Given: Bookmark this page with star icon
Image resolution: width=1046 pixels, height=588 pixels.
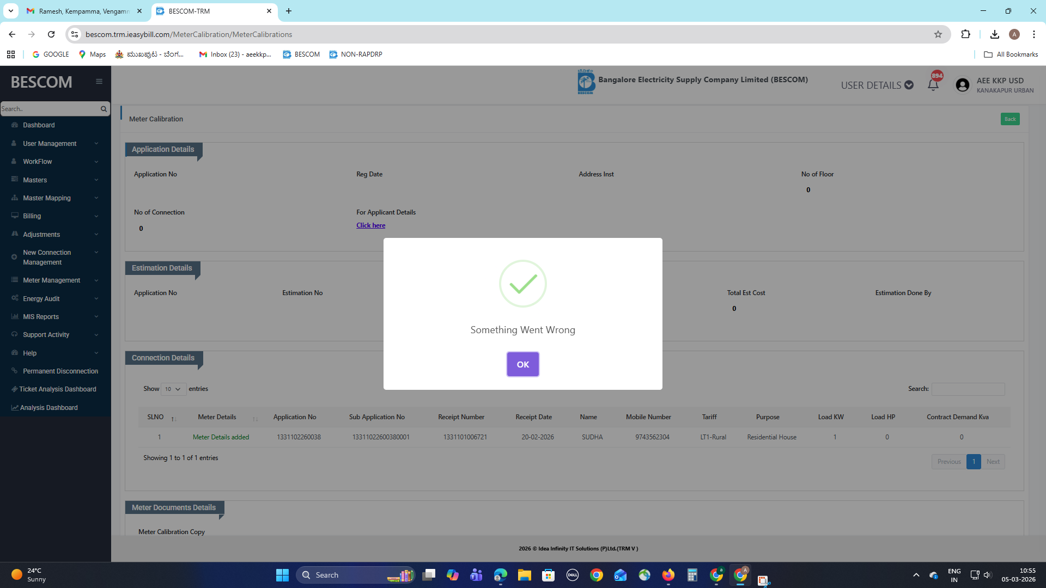Looking at the screenshot, I should [x=938, y=34].
